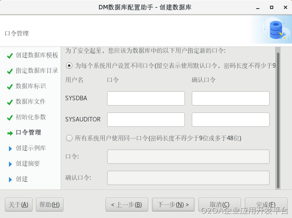Select 所有系统用户使用同一口令 radio option
Screen dimensions: 292x218
tap(69, 138)
